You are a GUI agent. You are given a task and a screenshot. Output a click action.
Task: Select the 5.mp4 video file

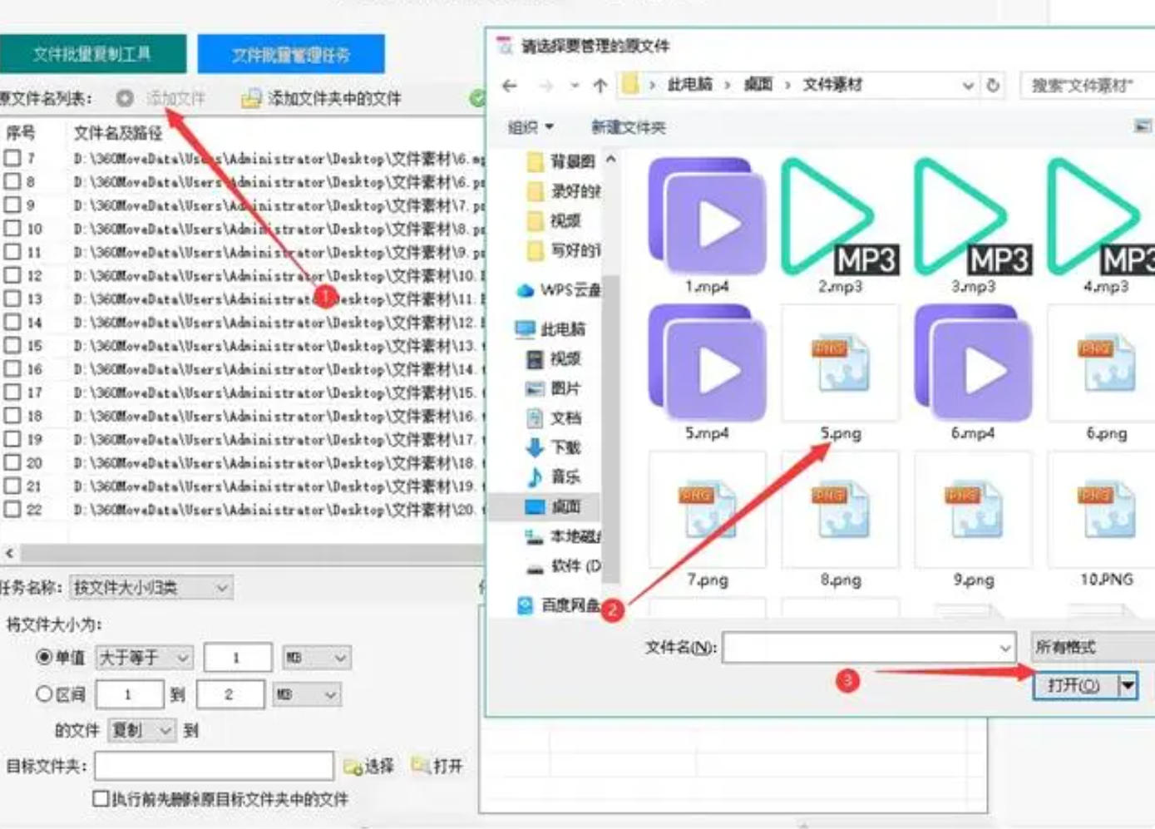(x=707, y=373)
